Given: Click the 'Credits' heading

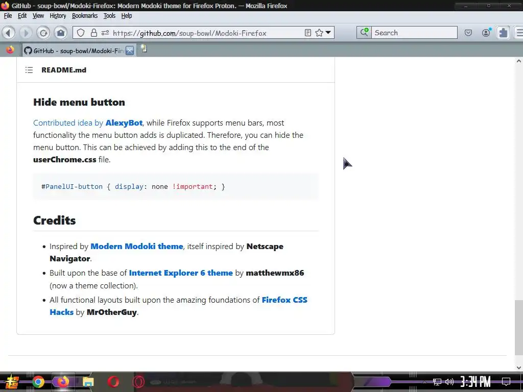Looking at the screenshot, I should pyautogui.click(x=54, y=220).
